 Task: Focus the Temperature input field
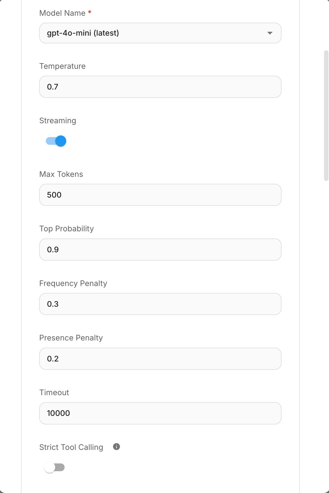[160, 87]
